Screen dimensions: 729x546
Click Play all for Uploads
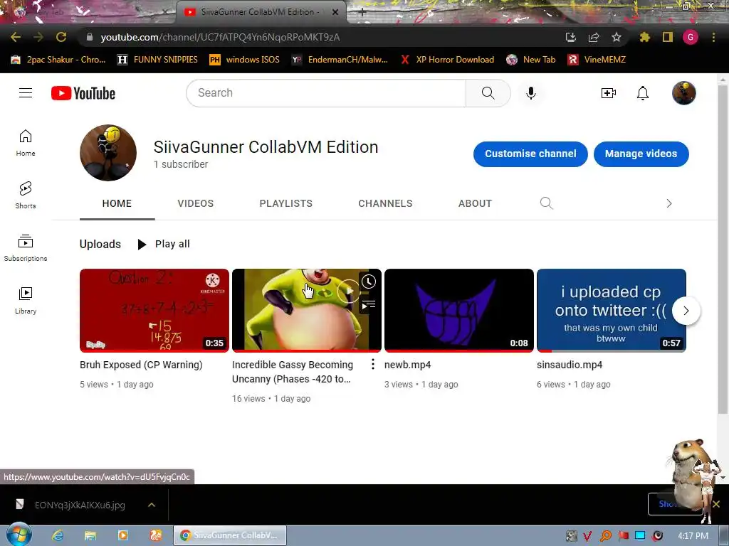(x=164, y=245)
